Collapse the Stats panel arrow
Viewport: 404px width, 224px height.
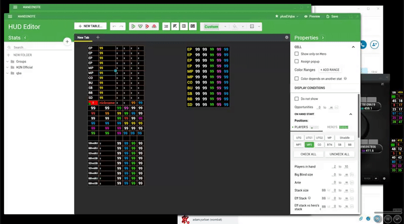25,38
